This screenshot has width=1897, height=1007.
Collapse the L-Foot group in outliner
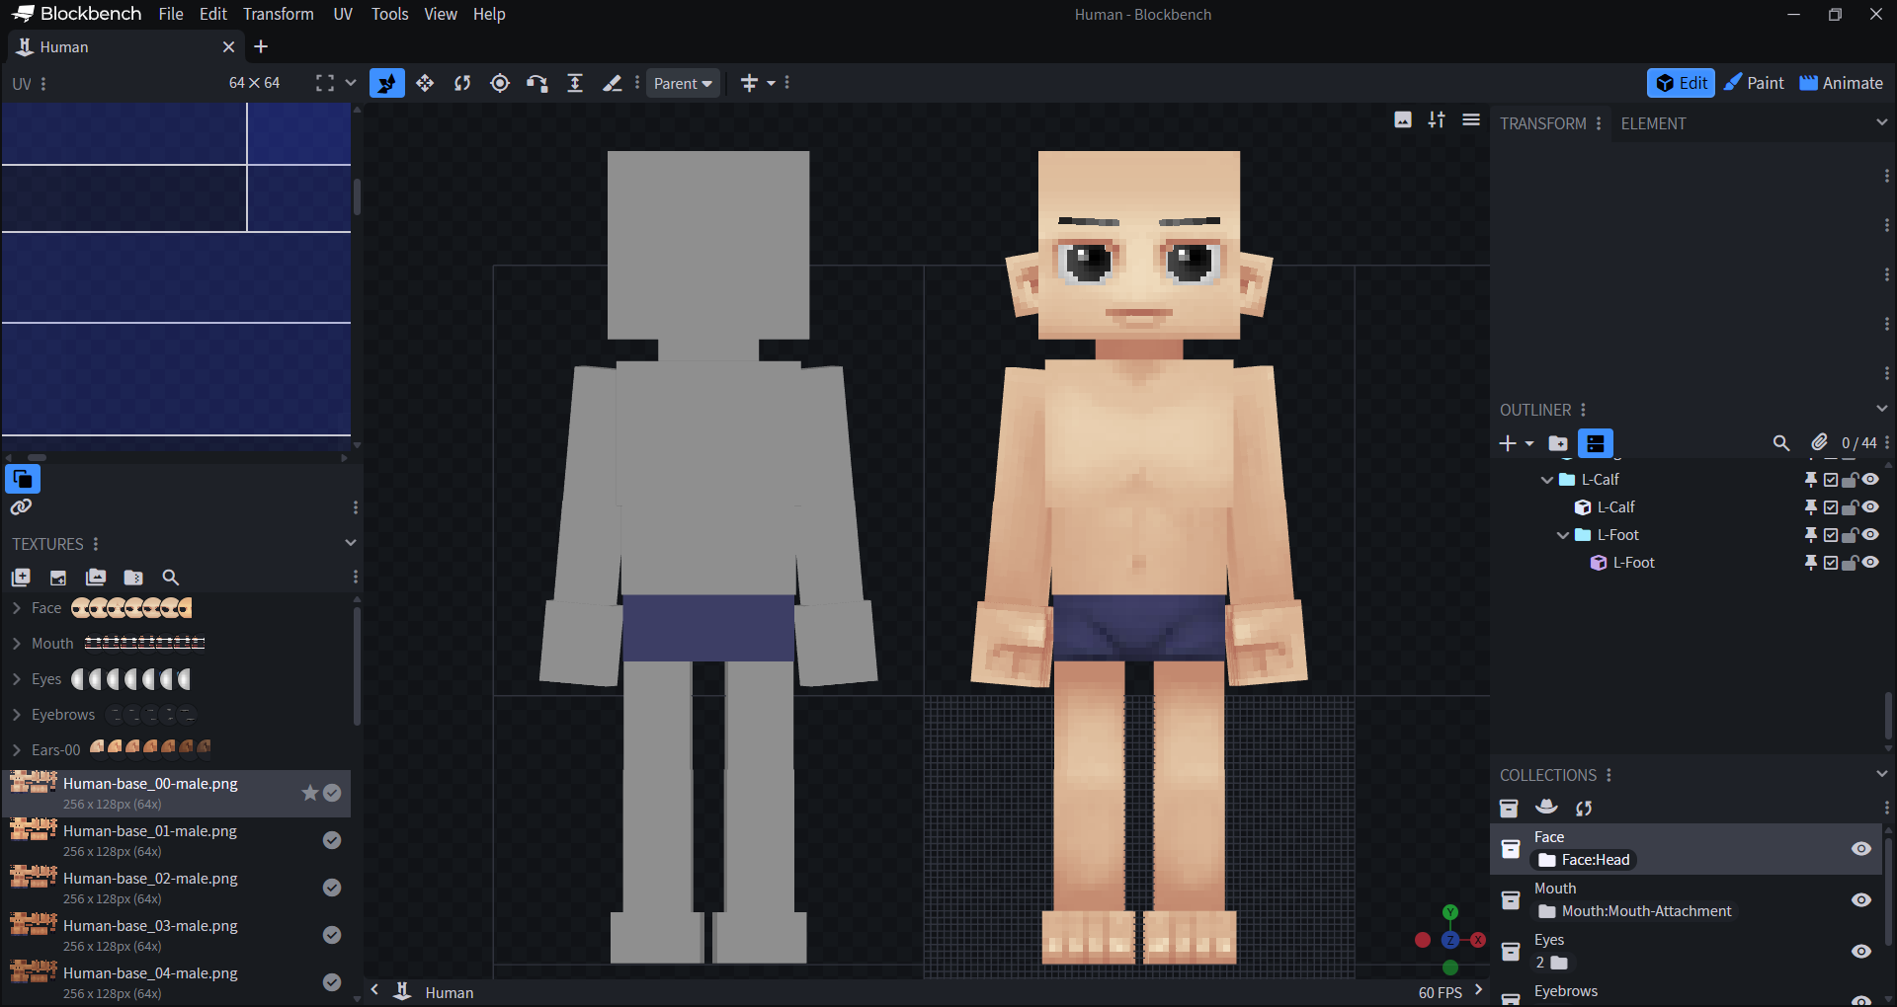(1563, 535)
